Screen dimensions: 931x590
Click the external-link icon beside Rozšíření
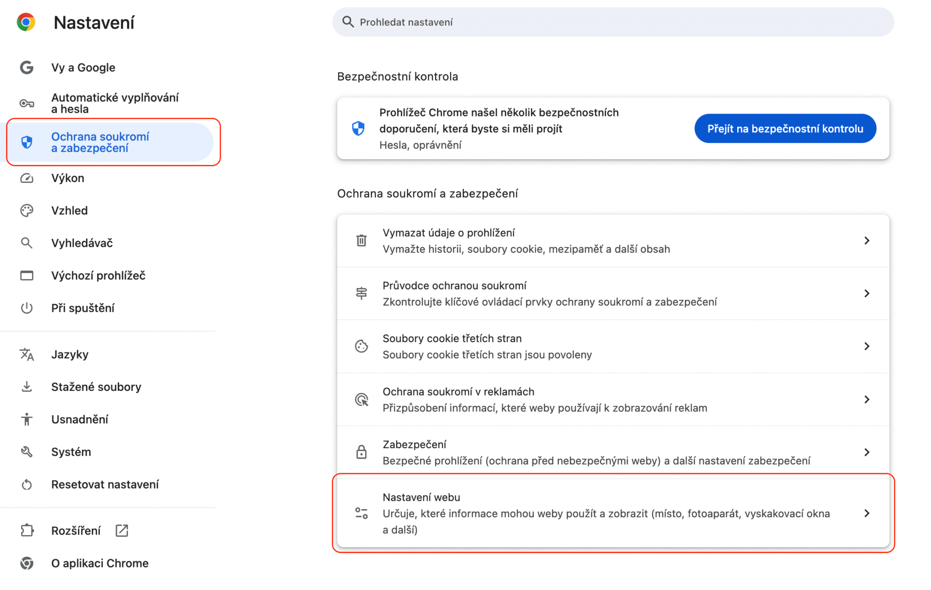pos(122,530)
